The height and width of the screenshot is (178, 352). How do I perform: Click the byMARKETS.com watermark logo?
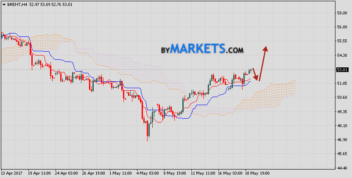pos(202,49)
